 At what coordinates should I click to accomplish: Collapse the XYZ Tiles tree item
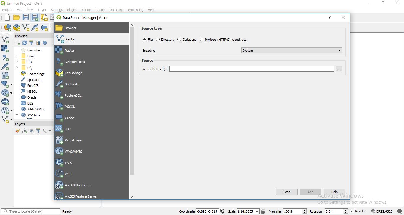coord(17,115)
